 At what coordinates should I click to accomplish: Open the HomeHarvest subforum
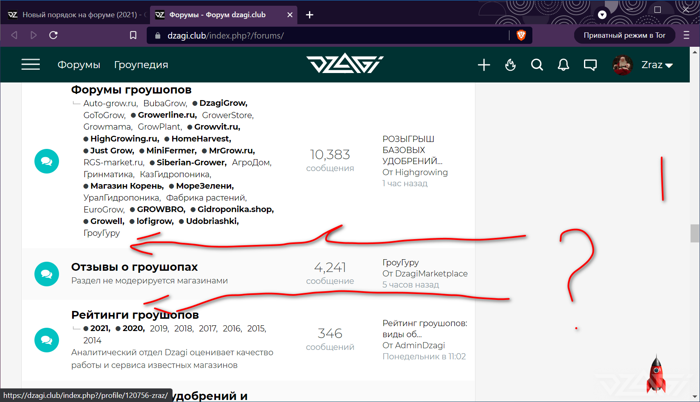201,139
